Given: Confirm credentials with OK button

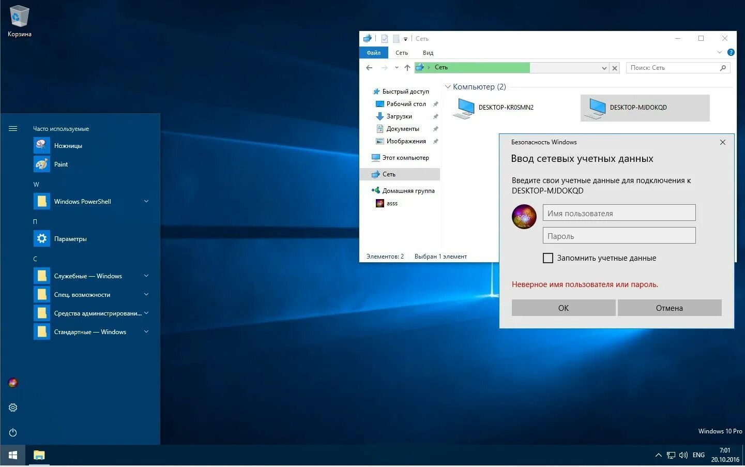Looking at the screenshot, I should 564,308.
